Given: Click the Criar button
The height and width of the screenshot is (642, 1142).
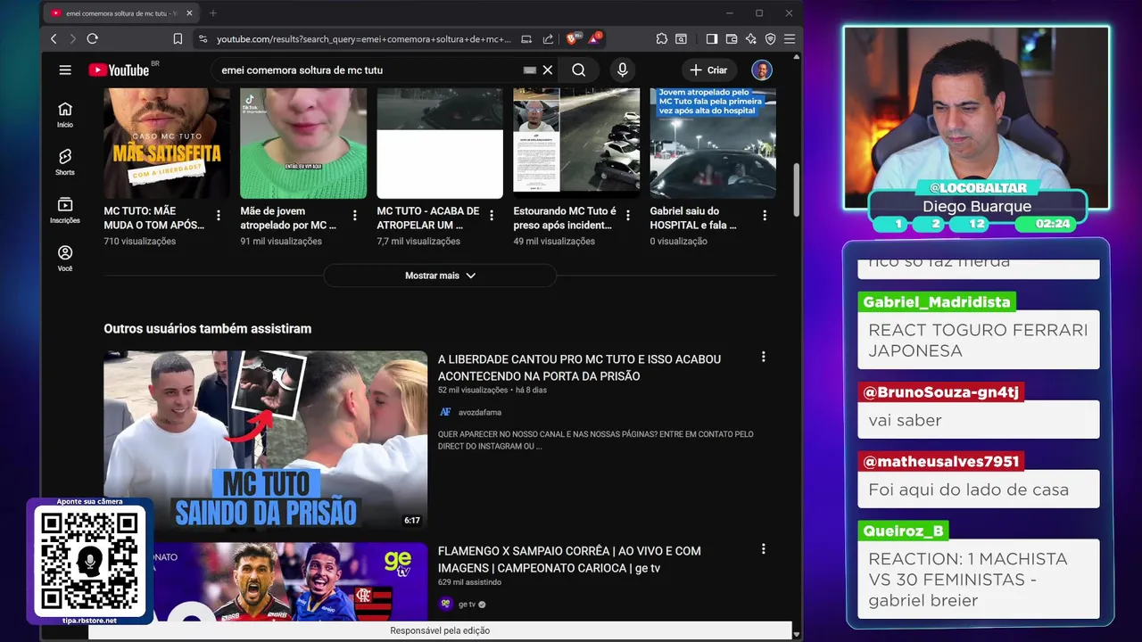Looking at the screenshot, I should (708, 70).
